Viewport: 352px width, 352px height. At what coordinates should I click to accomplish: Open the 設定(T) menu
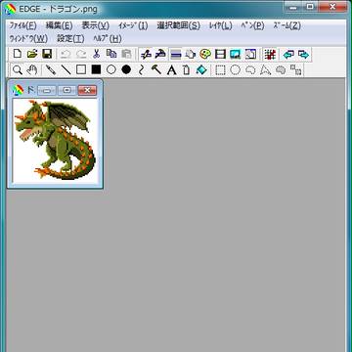(70, 39)
